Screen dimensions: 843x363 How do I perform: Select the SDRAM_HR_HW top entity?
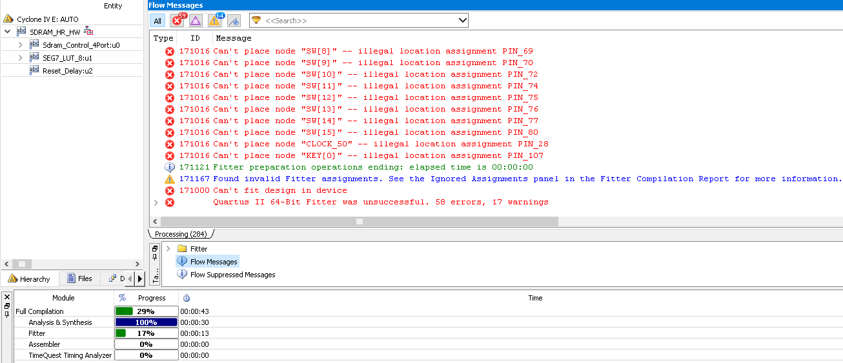pyautogui.click(x=56, y=32)
